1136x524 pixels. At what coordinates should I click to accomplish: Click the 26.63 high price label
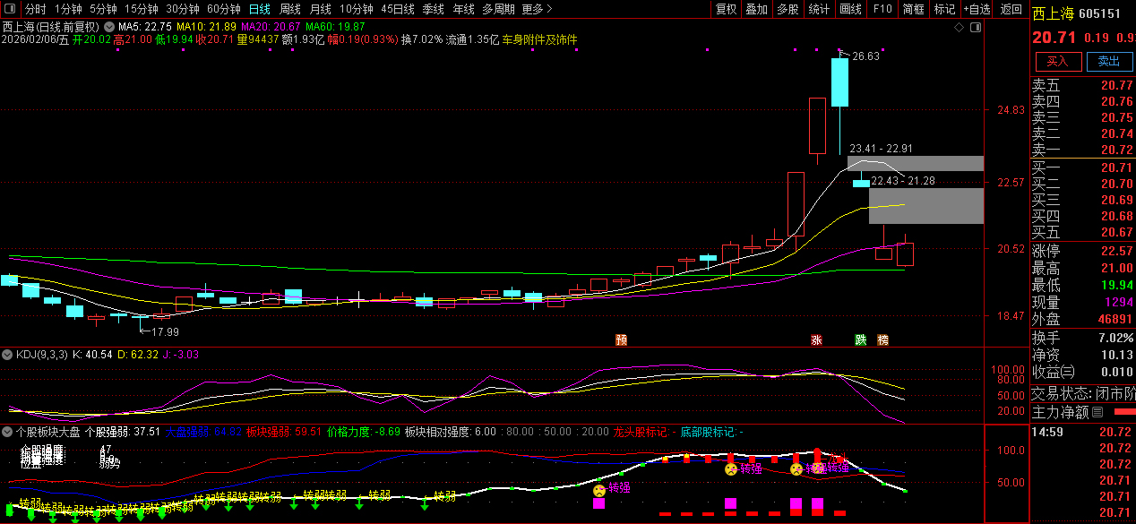[865, 56]
